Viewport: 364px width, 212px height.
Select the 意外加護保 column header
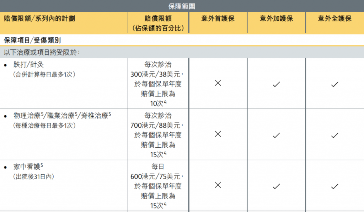point(276,18)
